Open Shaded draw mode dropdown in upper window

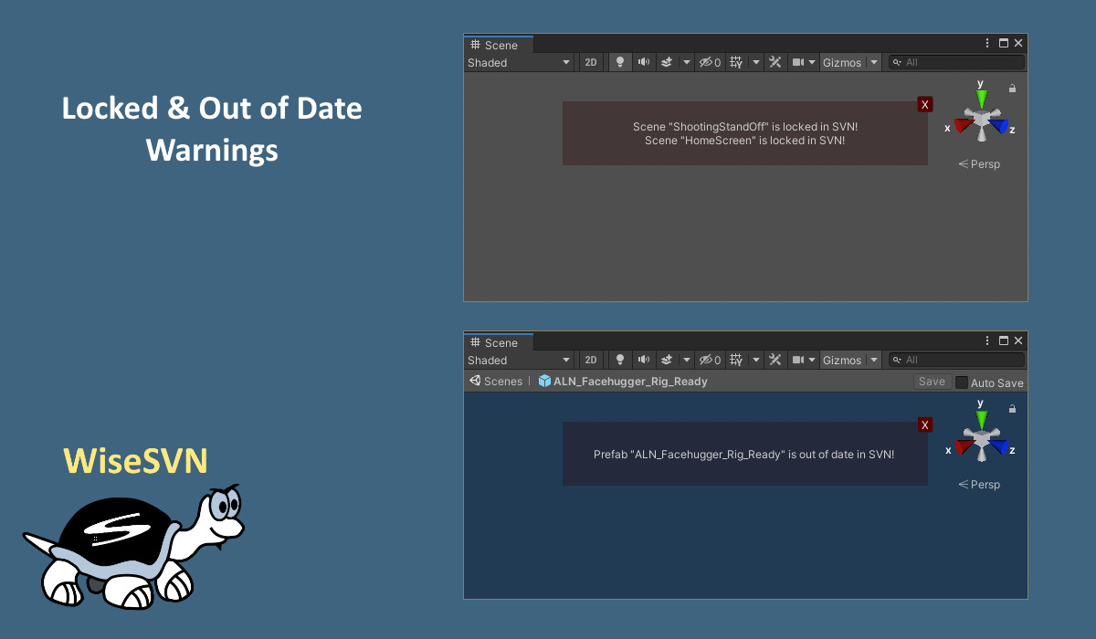point(519,62)
